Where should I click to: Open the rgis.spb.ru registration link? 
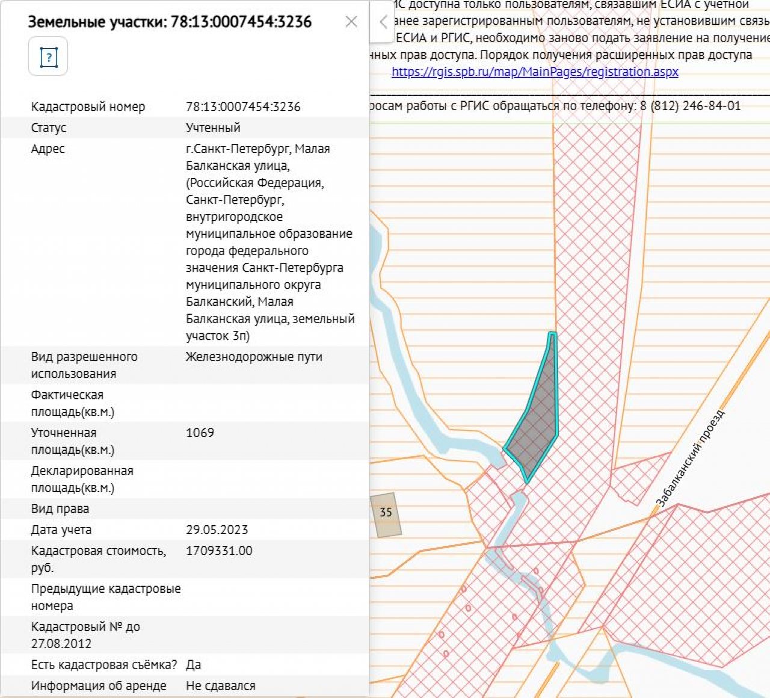[x=535, y=72]
